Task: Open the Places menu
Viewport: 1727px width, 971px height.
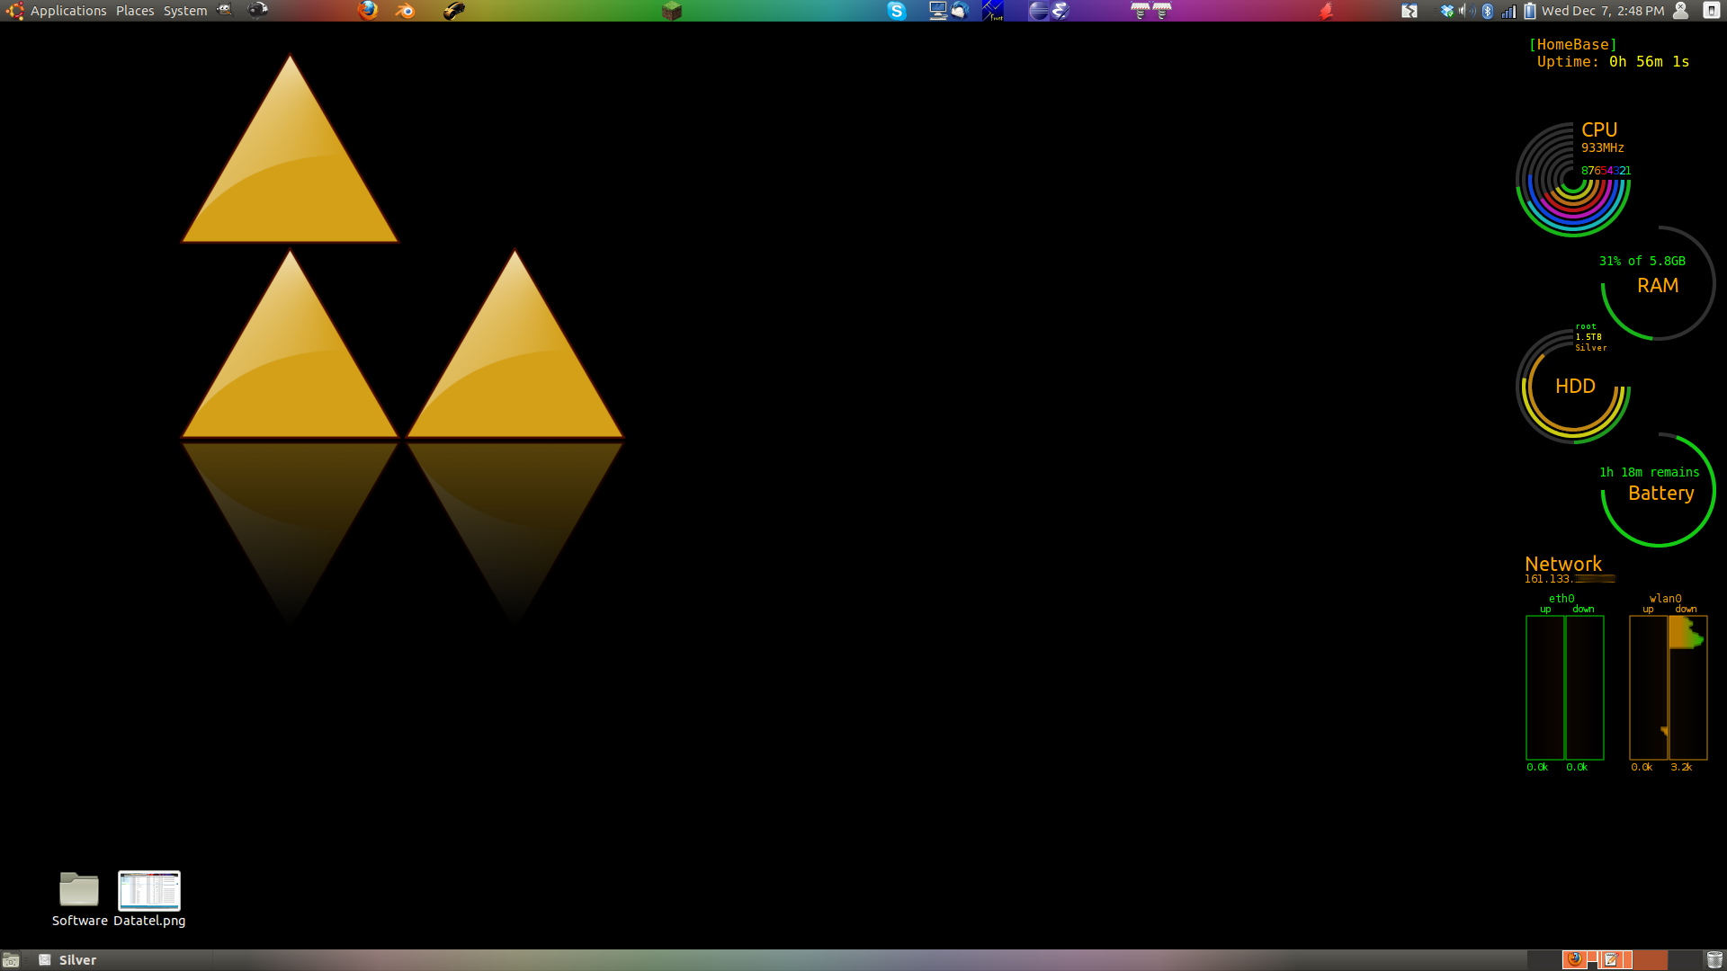Action: (135, 11)
